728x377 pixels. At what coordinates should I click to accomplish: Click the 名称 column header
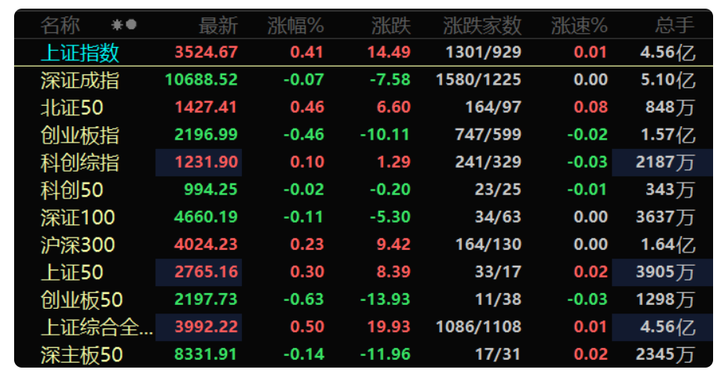point(60,25)
